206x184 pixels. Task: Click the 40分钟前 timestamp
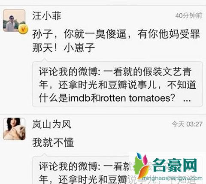pyautogui.click(x=189, y=15)
